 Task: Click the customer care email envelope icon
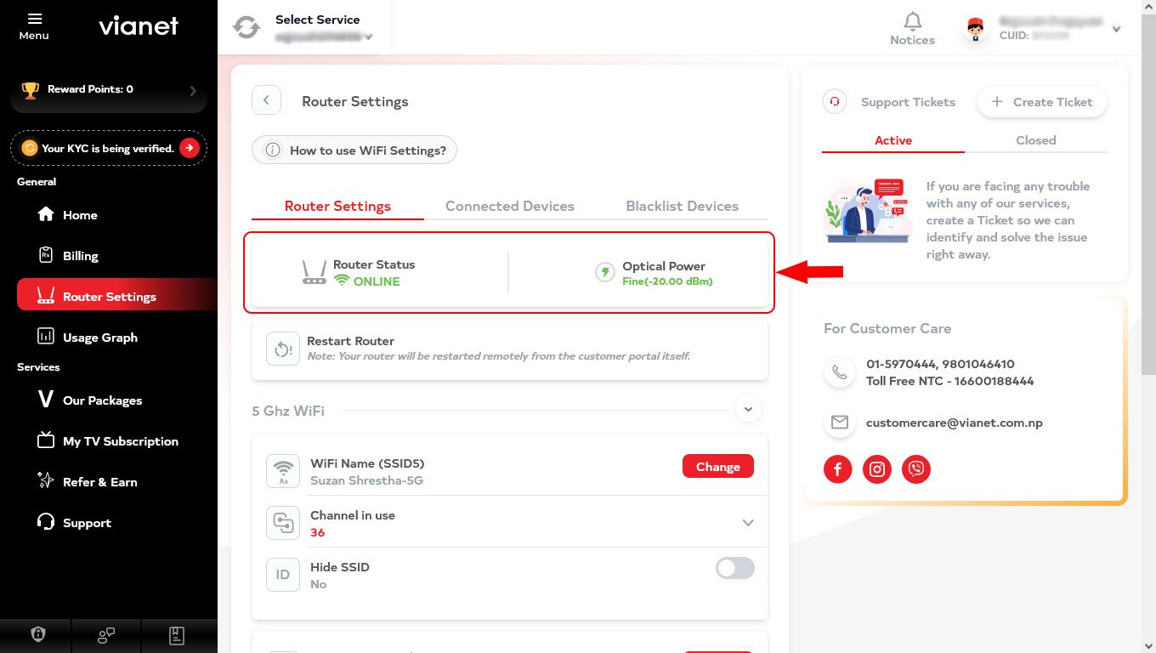[840, 423]
